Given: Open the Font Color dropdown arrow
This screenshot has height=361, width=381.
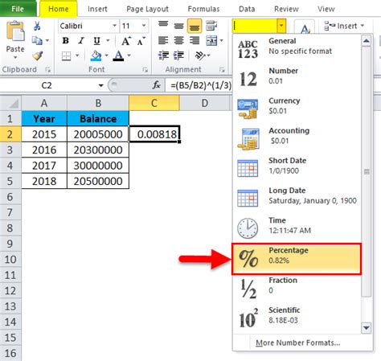Looking at the screenshot, I should [x=129, y=55].
